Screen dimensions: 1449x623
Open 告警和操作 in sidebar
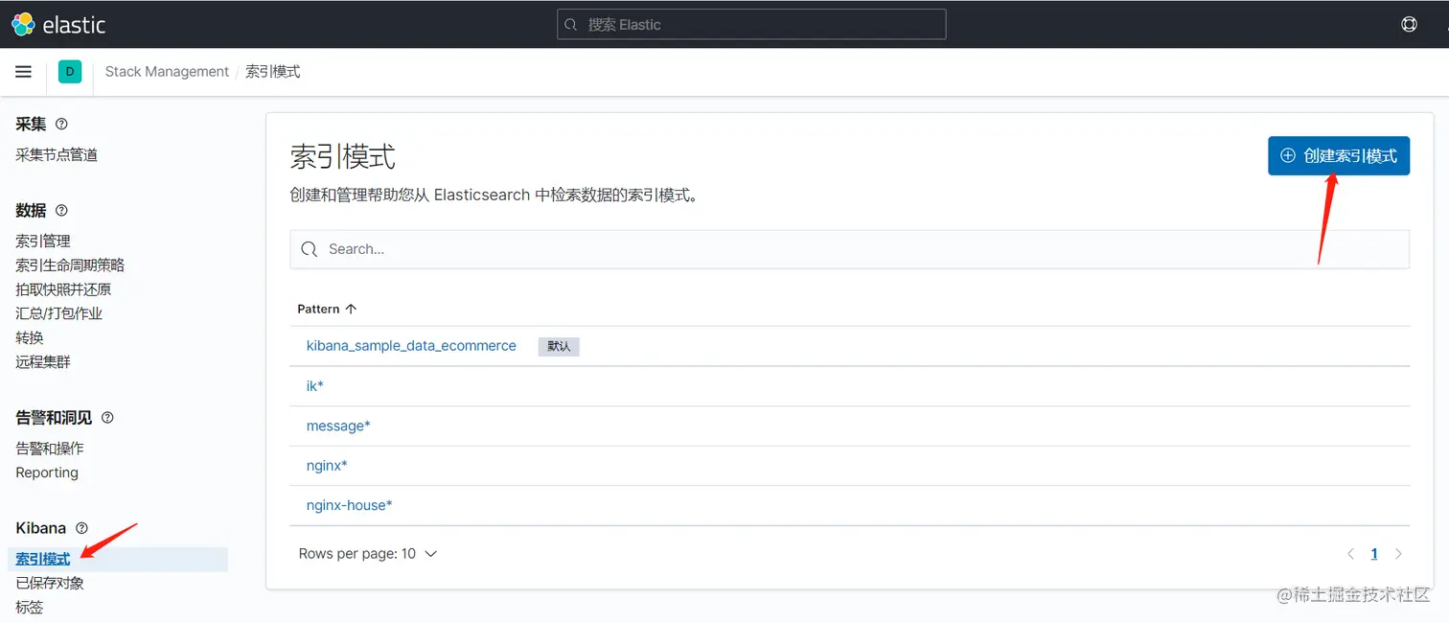tap(50, 448)
